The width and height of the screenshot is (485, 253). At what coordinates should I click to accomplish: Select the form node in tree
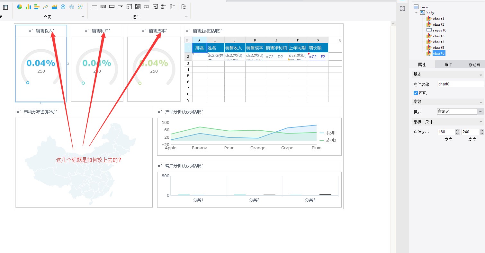tap(424, 7)
